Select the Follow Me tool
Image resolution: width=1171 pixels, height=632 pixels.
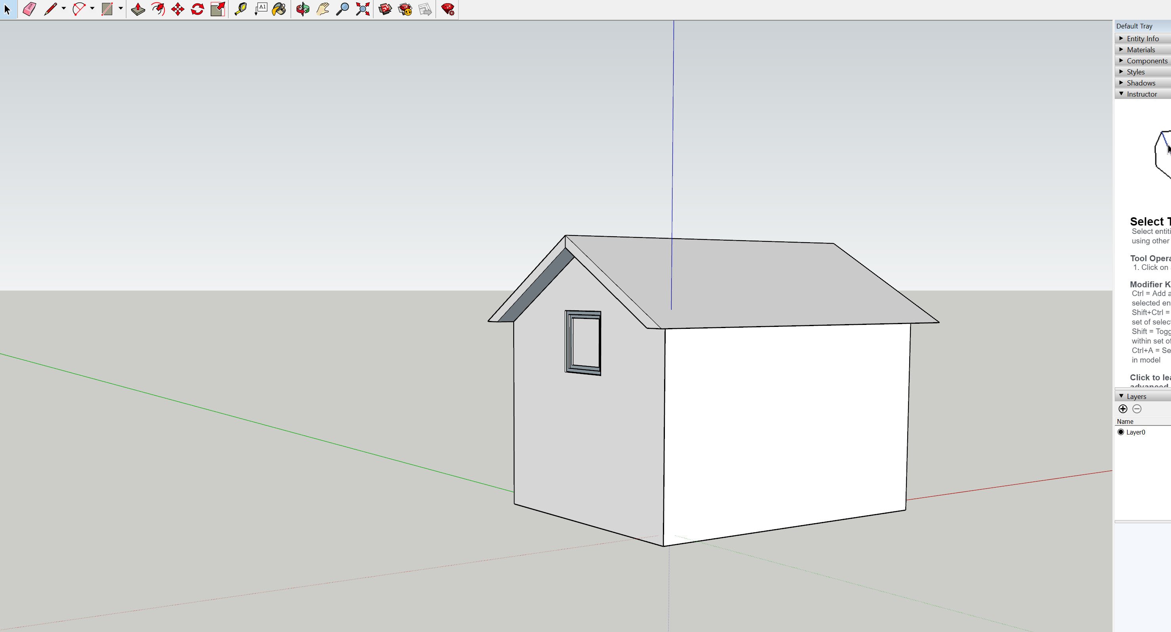pos(158,9)
